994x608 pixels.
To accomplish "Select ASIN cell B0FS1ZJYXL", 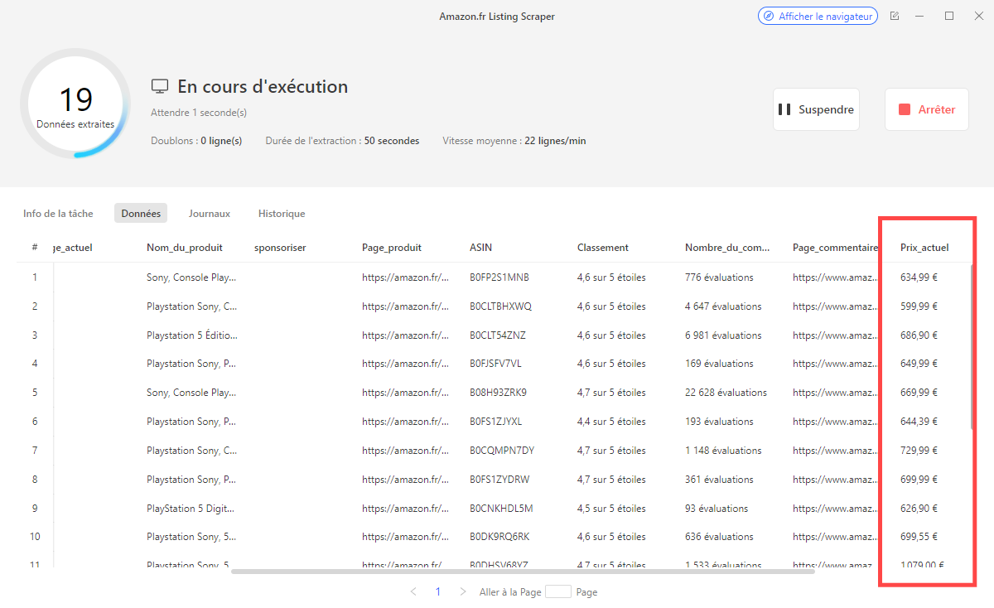I will pyautogui.click(x=496, y=422).
